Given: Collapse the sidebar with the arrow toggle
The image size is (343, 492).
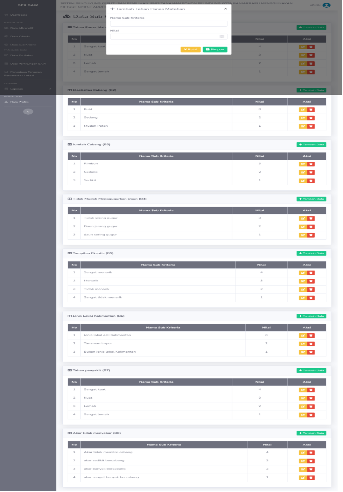Looking at the screenshot, I should pos(28,112).
